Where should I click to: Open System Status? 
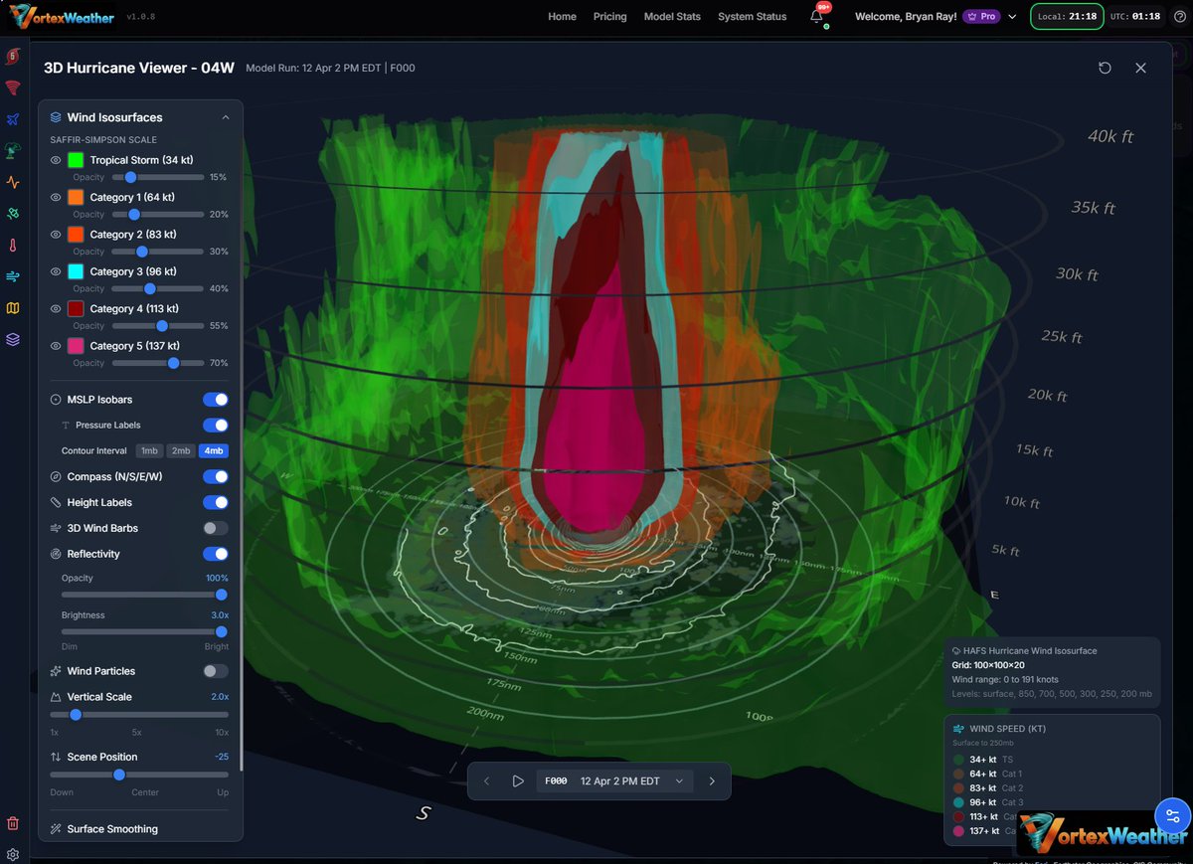point(753,17)
